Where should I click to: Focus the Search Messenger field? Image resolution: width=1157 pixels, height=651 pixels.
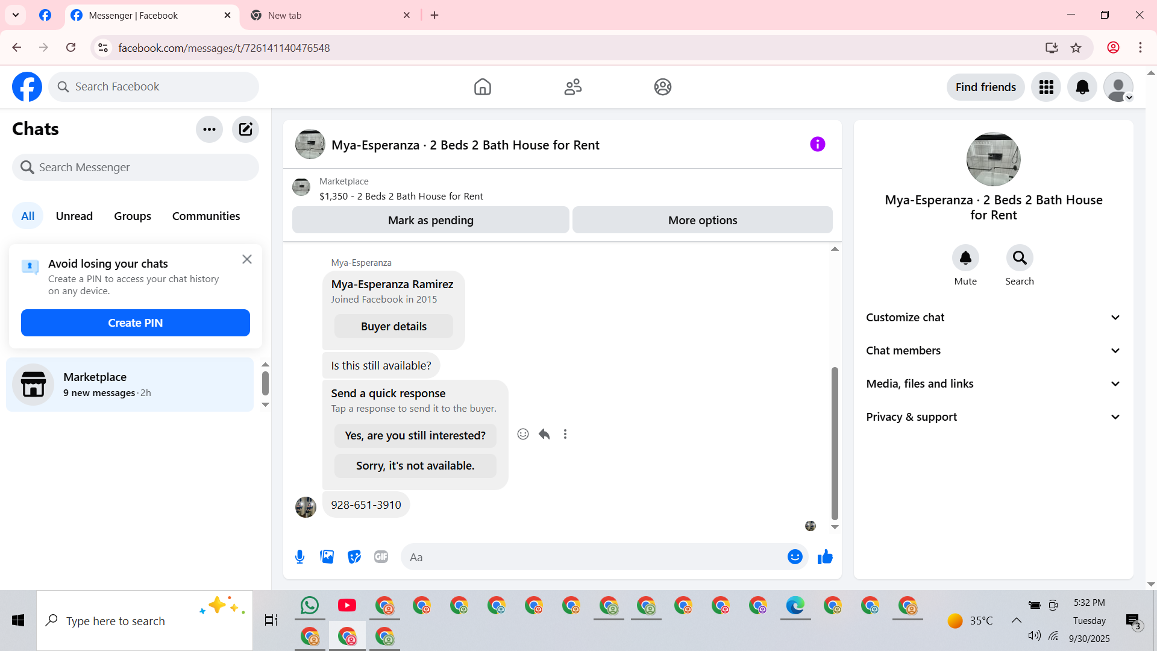[x=136, y=167]
